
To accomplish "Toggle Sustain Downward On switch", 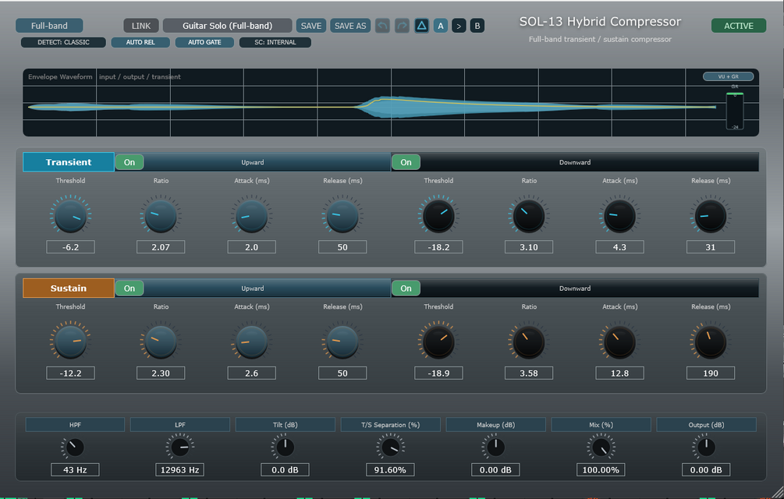I will tap(406, 288).
